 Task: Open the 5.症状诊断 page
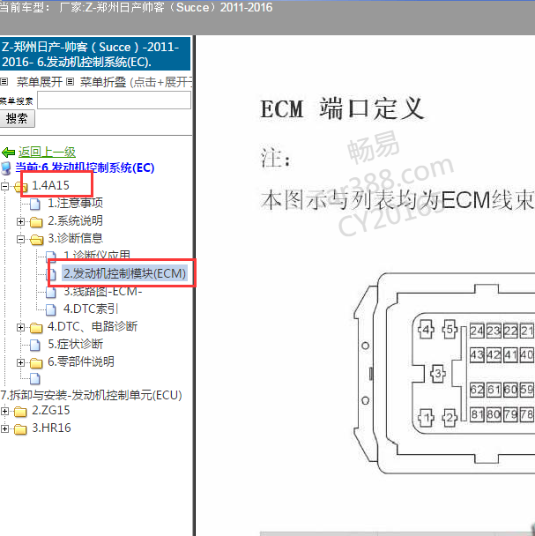tap(75, 344)
